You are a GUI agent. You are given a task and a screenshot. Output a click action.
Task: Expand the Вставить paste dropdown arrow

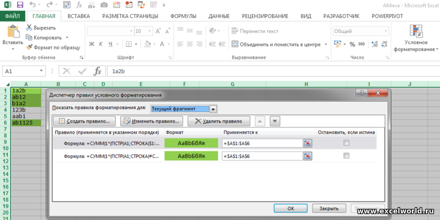point(13,49)
